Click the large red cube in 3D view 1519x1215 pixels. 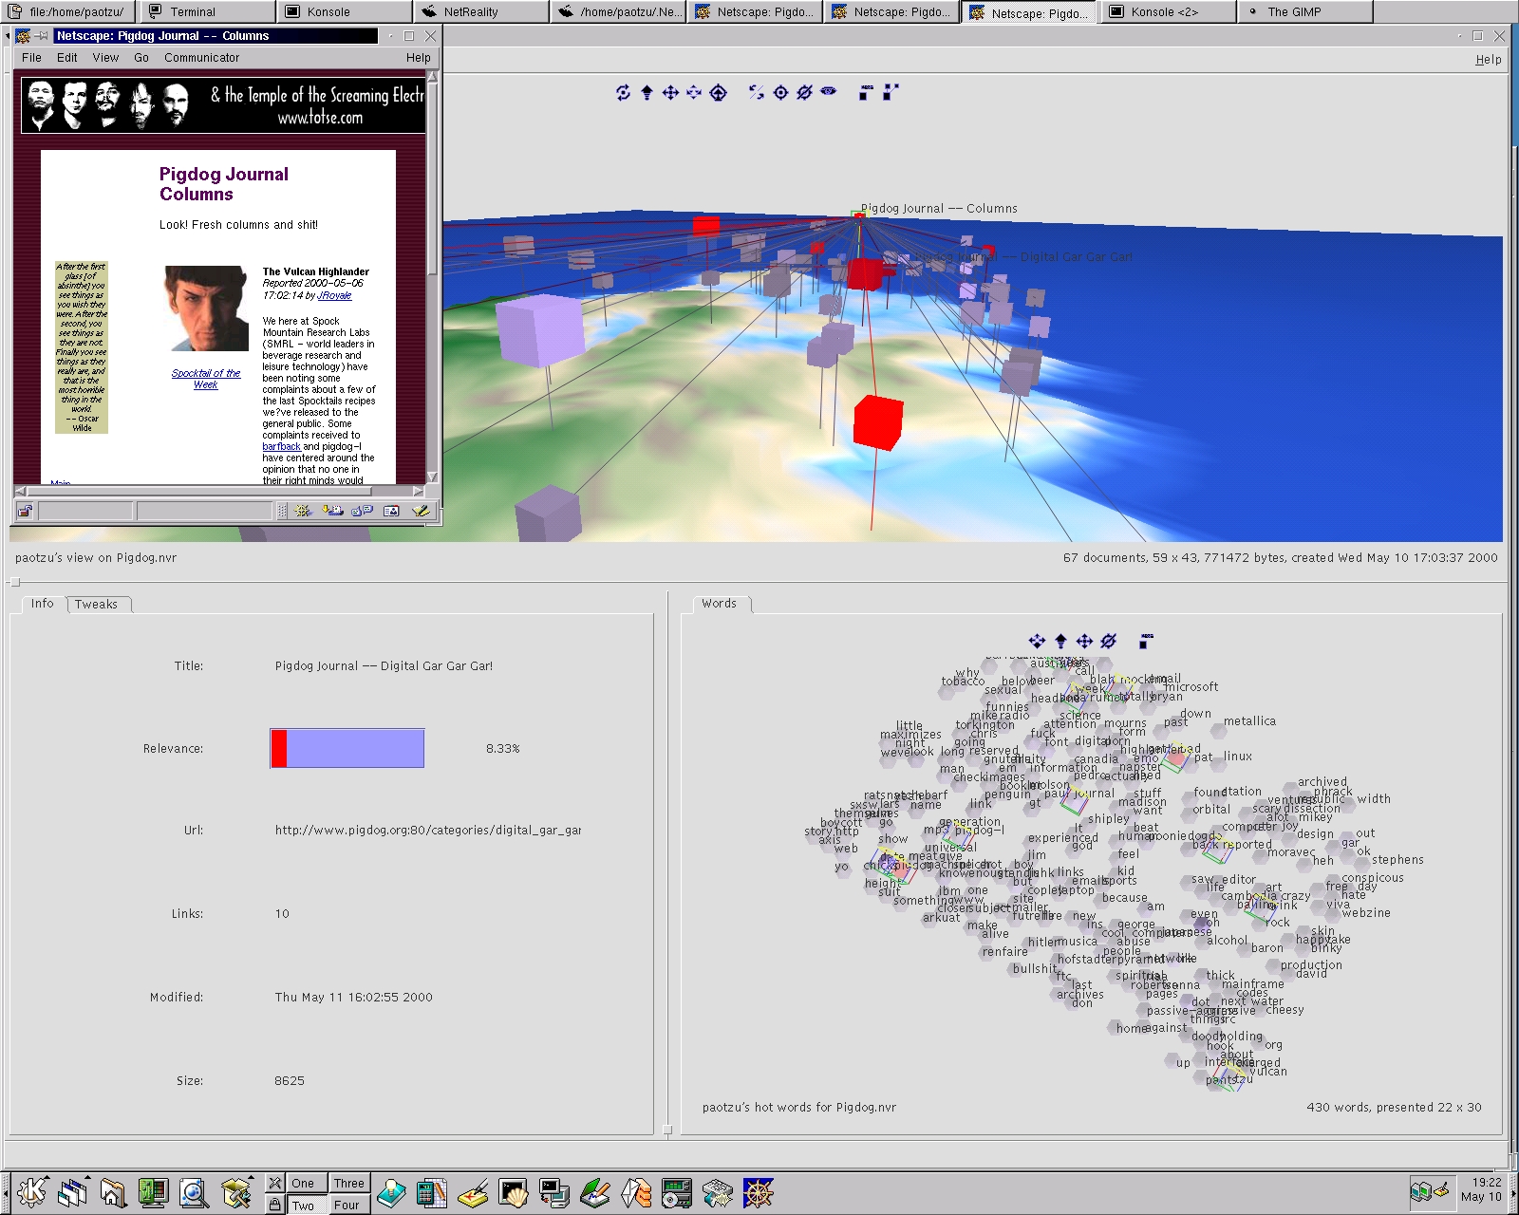tap(877, 422)
